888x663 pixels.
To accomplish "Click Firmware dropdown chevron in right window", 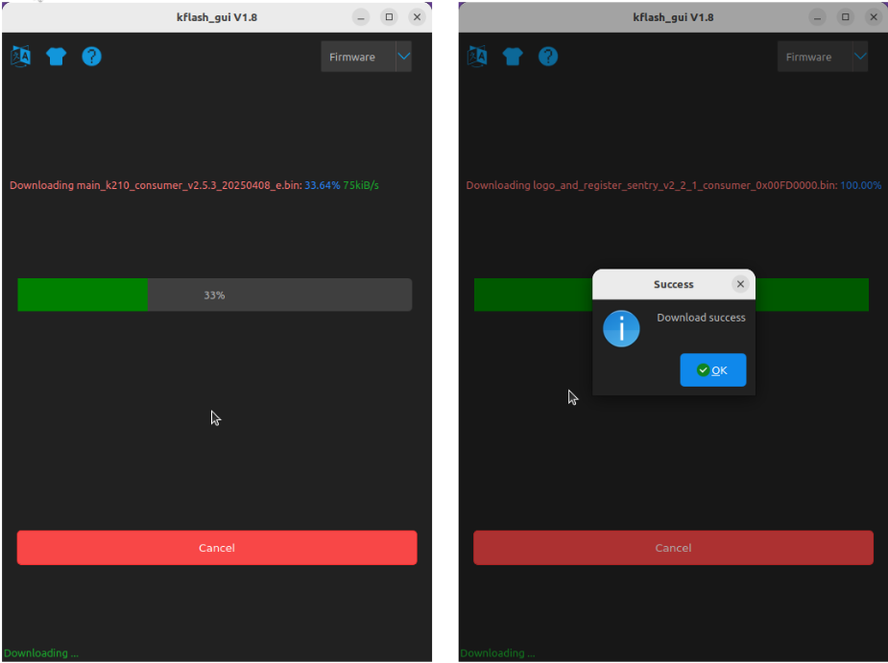I will coord(860,56).
